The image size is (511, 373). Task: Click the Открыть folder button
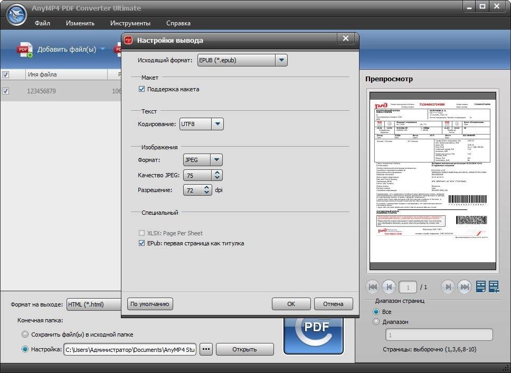244,349
